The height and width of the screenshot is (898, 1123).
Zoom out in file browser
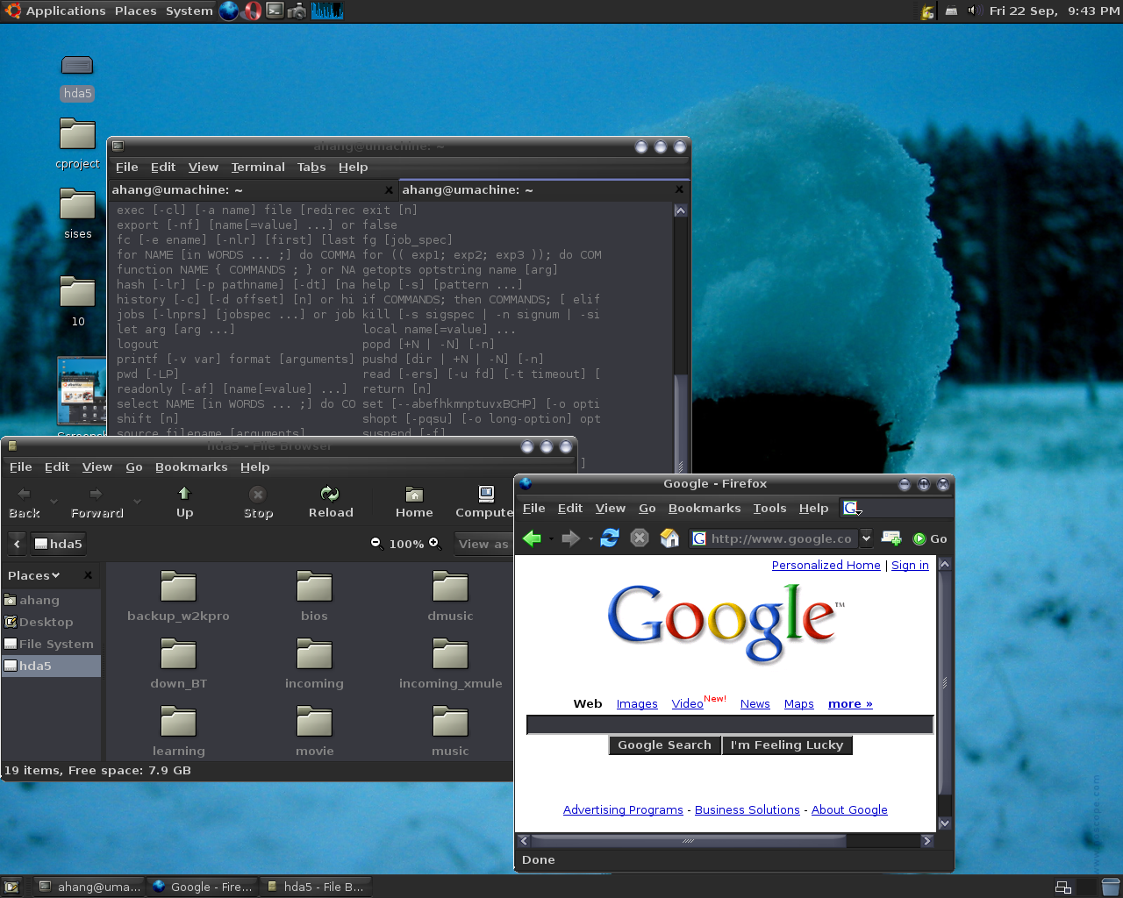(x=376, y=543)
